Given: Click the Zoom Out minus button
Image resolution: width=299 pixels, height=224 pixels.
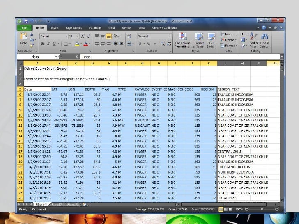Looking at the screenshot, I should click(x=247, y=210).
